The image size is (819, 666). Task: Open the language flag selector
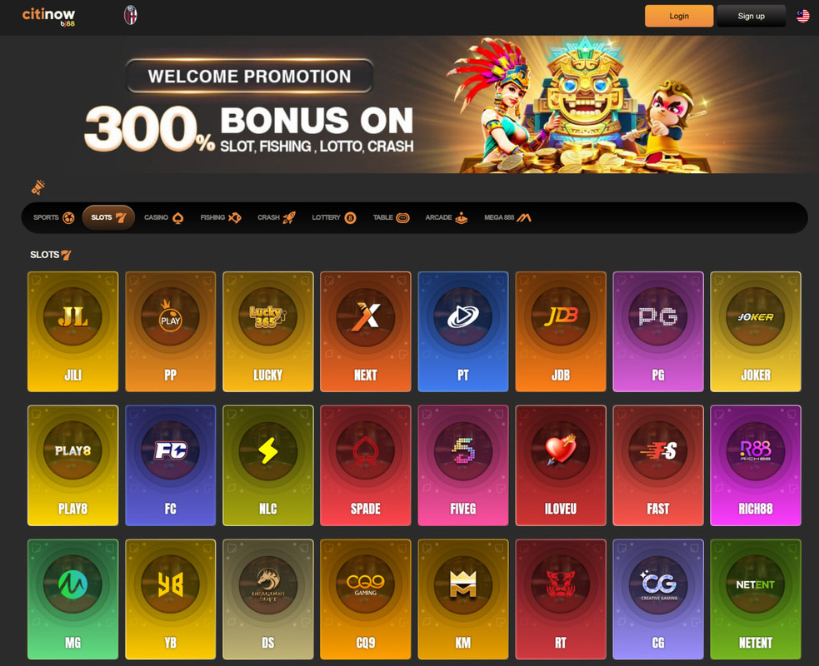pos(803,16)
